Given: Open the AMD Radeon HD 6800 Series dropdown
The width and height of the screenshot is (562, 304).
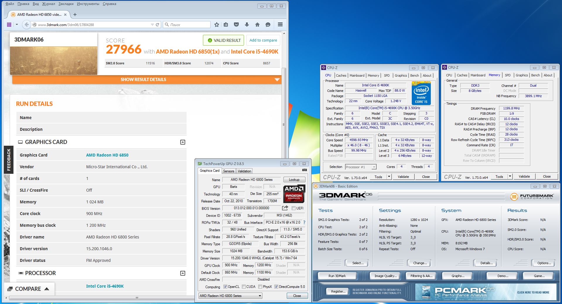Looking at the screenshot, I should (230, 296).
